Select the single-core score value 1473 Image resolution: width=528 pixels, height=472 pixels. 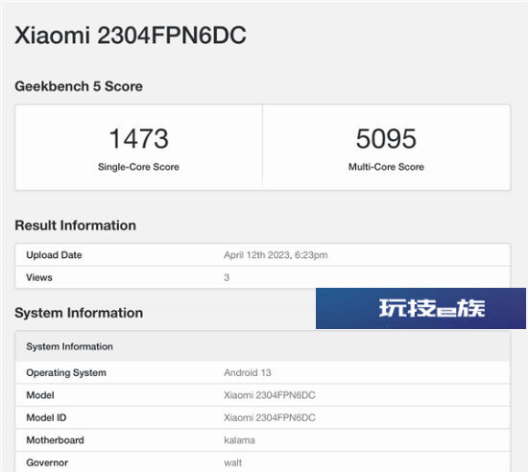[138, 138]
